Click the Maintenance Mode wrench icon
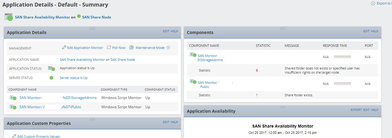 [x=132, y=48]
